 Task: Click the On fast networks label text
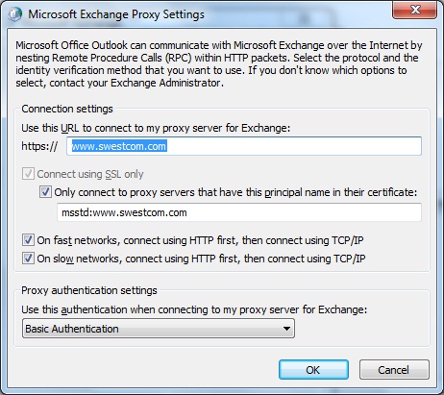click(x=200, y=240)
